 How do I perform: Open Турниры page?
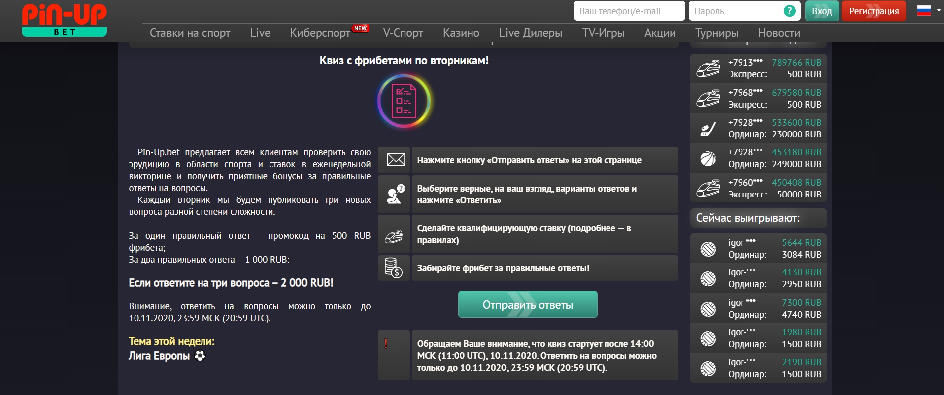(717, 33)
